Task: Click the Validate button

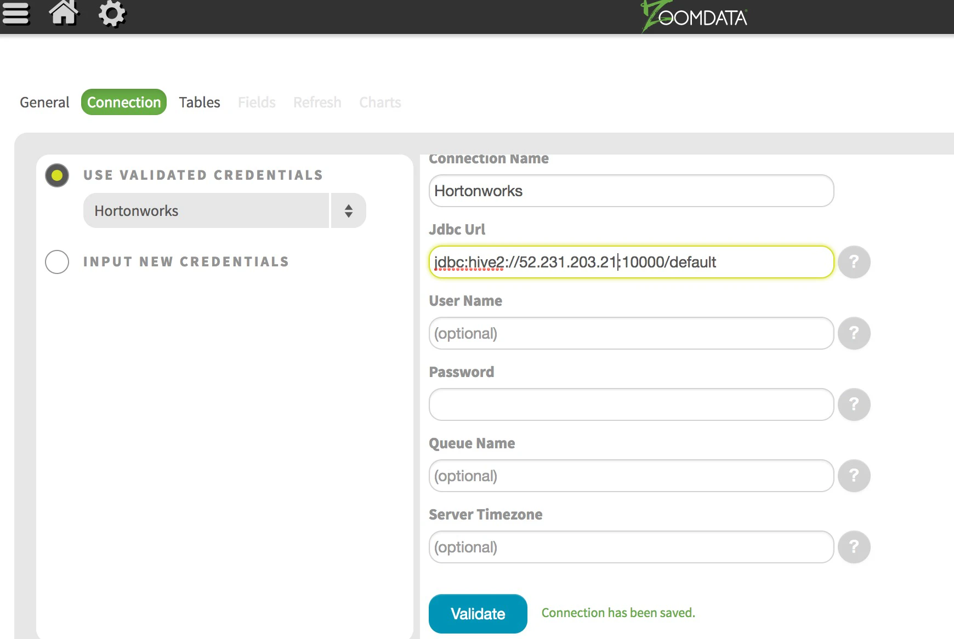Action: pos(478,614)
